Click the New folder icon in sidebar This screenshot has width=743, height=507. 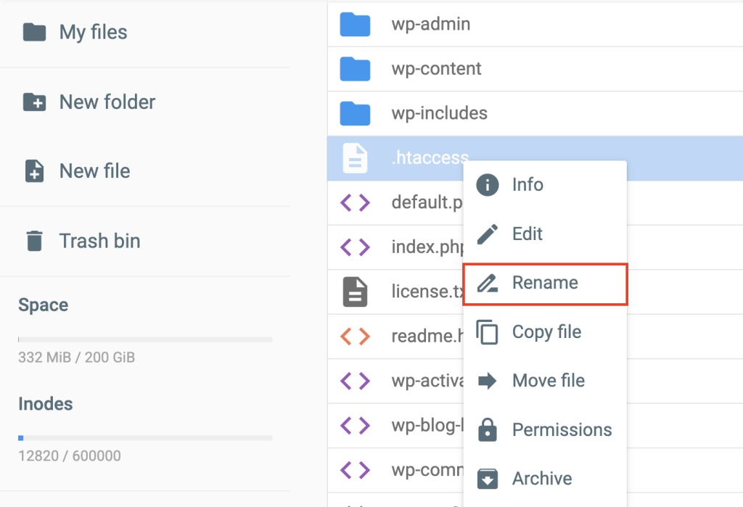(34, 102)
